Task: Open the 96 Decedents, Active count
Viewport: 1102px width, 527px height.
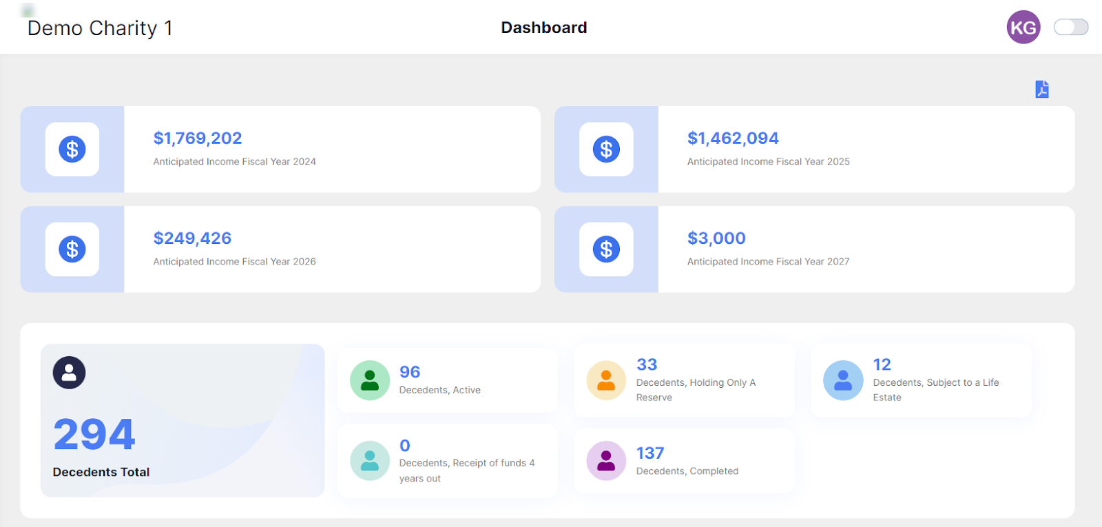Action: 410,372
